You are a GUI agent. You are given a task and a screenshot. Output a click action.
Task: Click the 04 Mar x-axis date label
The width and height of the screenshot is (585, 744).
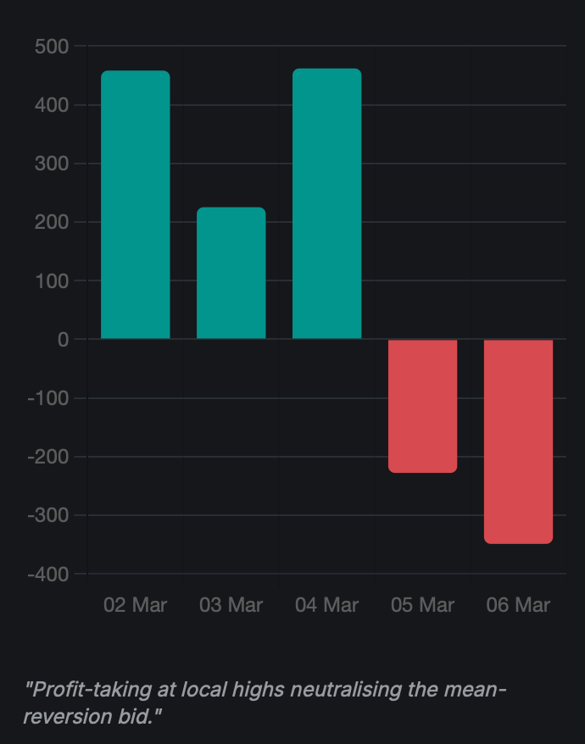327,605
